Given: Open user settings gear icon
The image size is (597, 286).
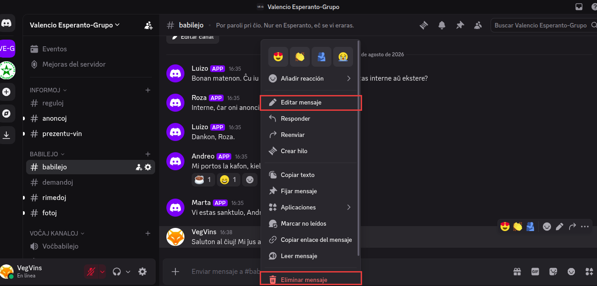Looking at the screenshot, I should pyautogui.click(x=142, y=272).
